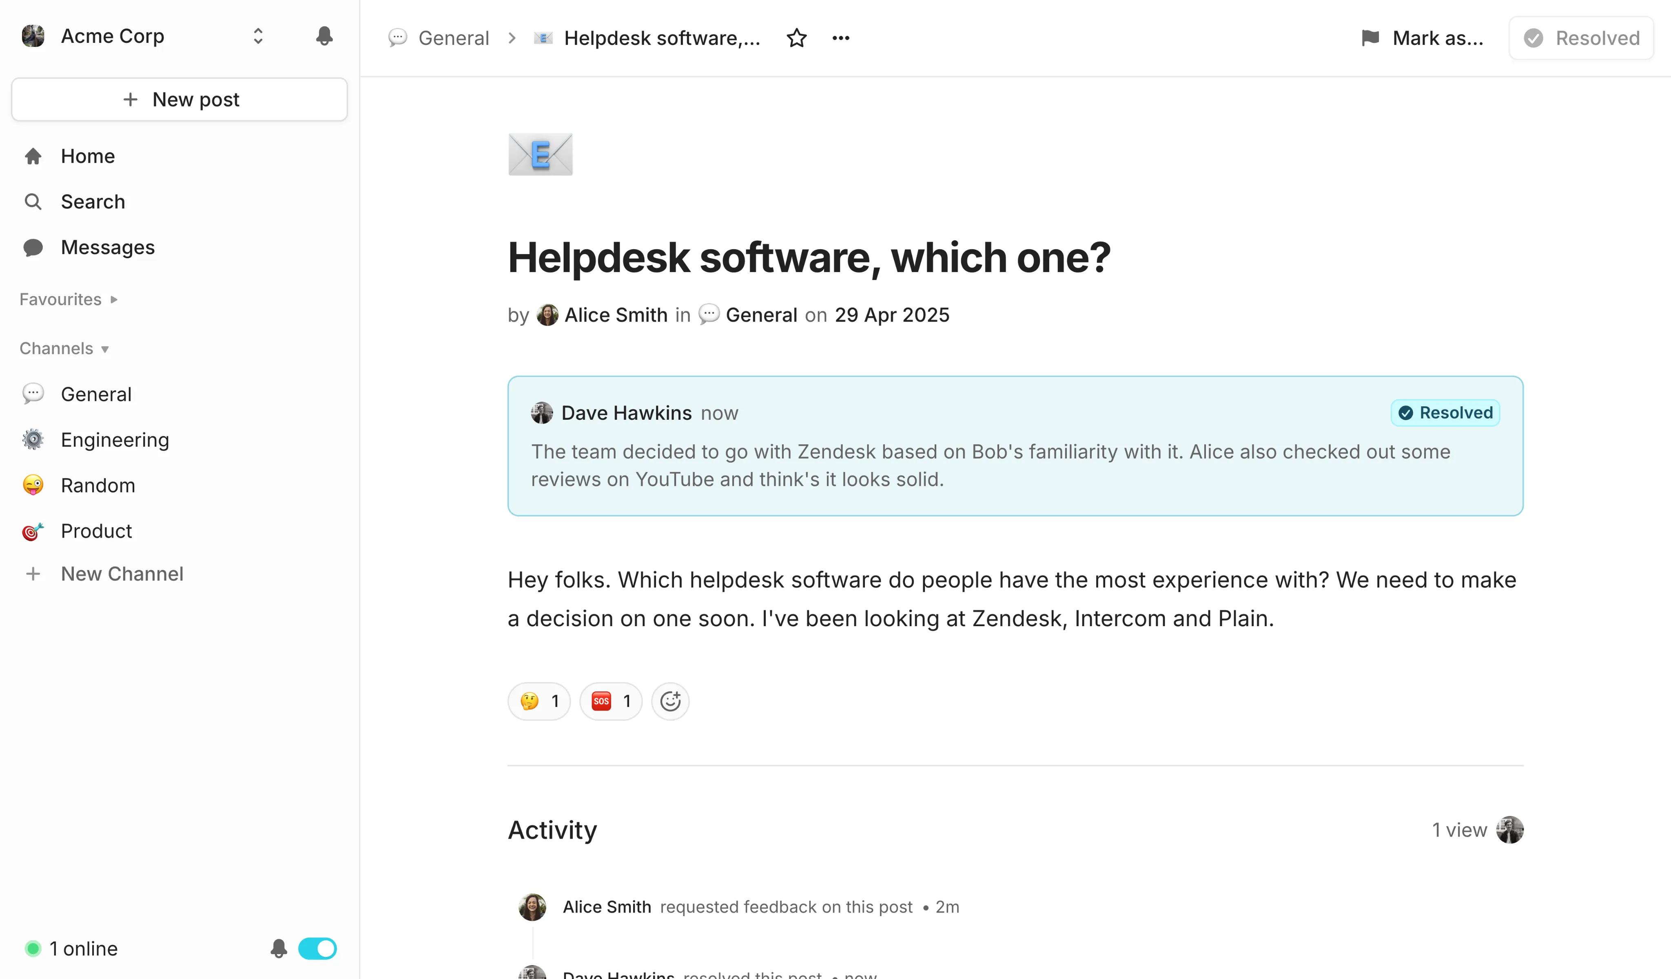Click the Home house icon
This screenshot has height=979, width=1671.
(33, 156)
